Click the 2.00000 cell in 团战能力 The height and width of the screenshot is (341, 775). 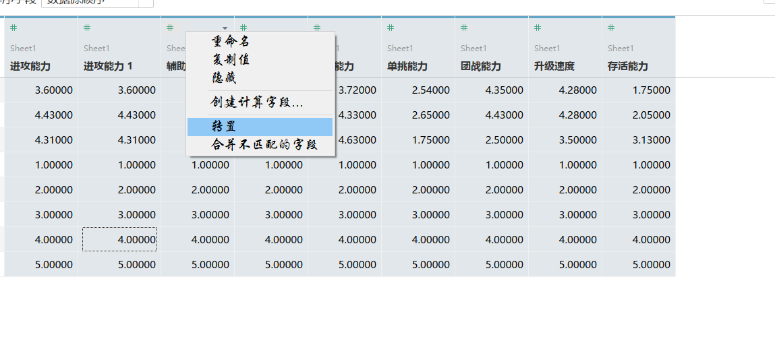point(492,189)
